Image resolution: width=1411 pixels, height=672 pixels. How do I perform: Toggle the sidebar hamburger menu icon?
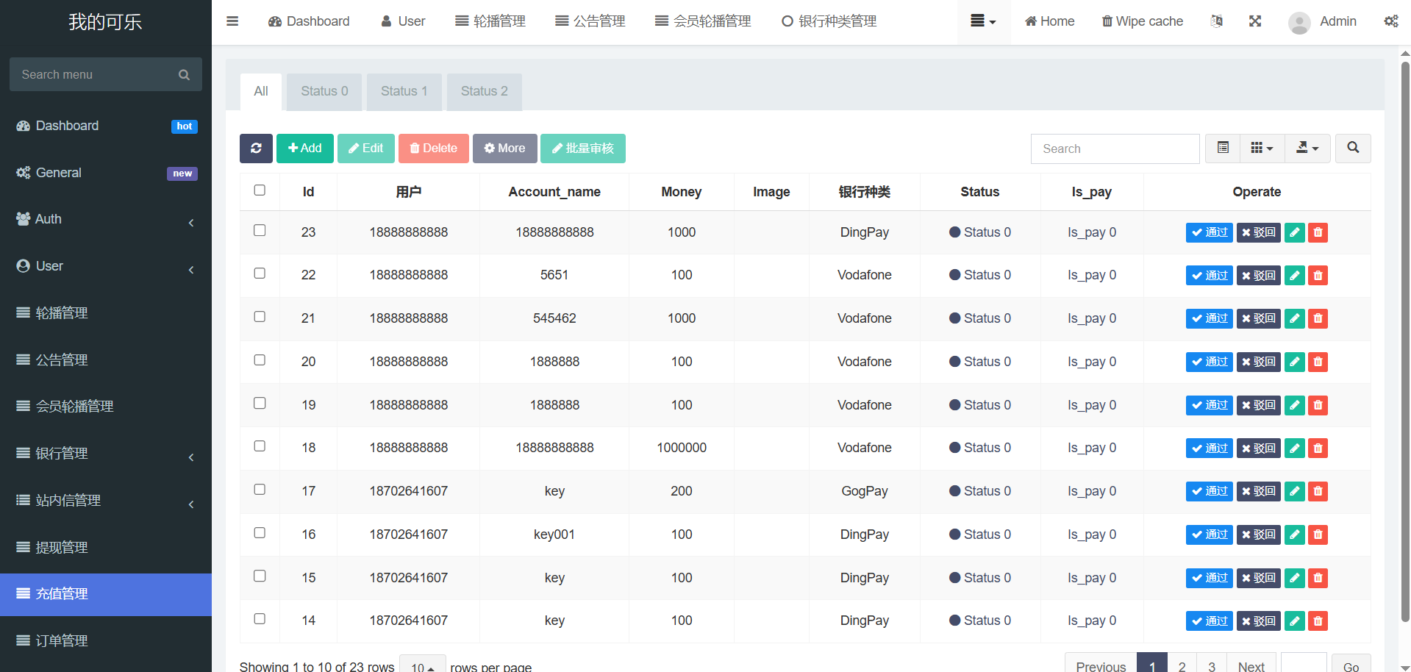point(232,21)
